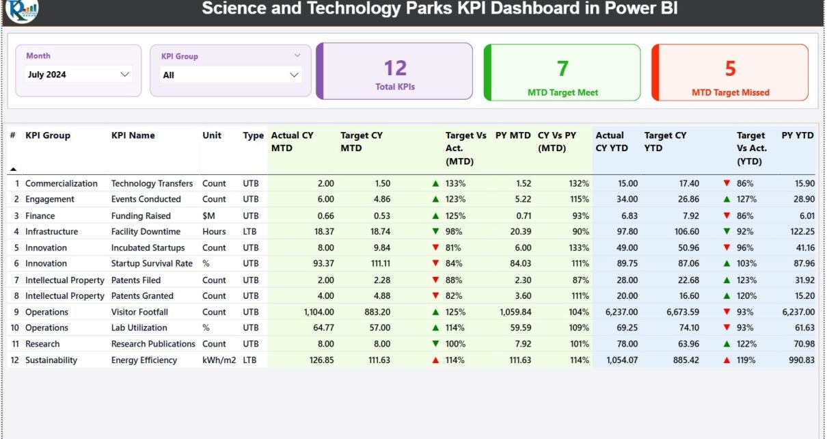Click the small chevron beside the KPI Group title
Image resolution: width=827 pixels, height=439 pixels.
(297, 55)
